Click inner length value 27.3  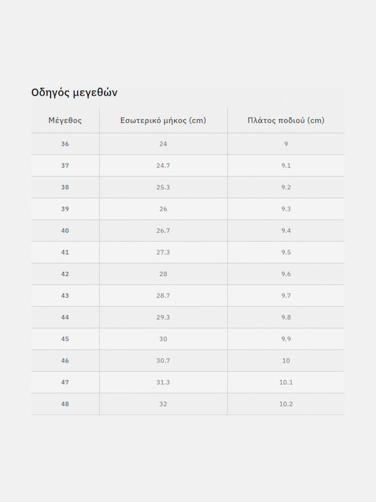163,252
